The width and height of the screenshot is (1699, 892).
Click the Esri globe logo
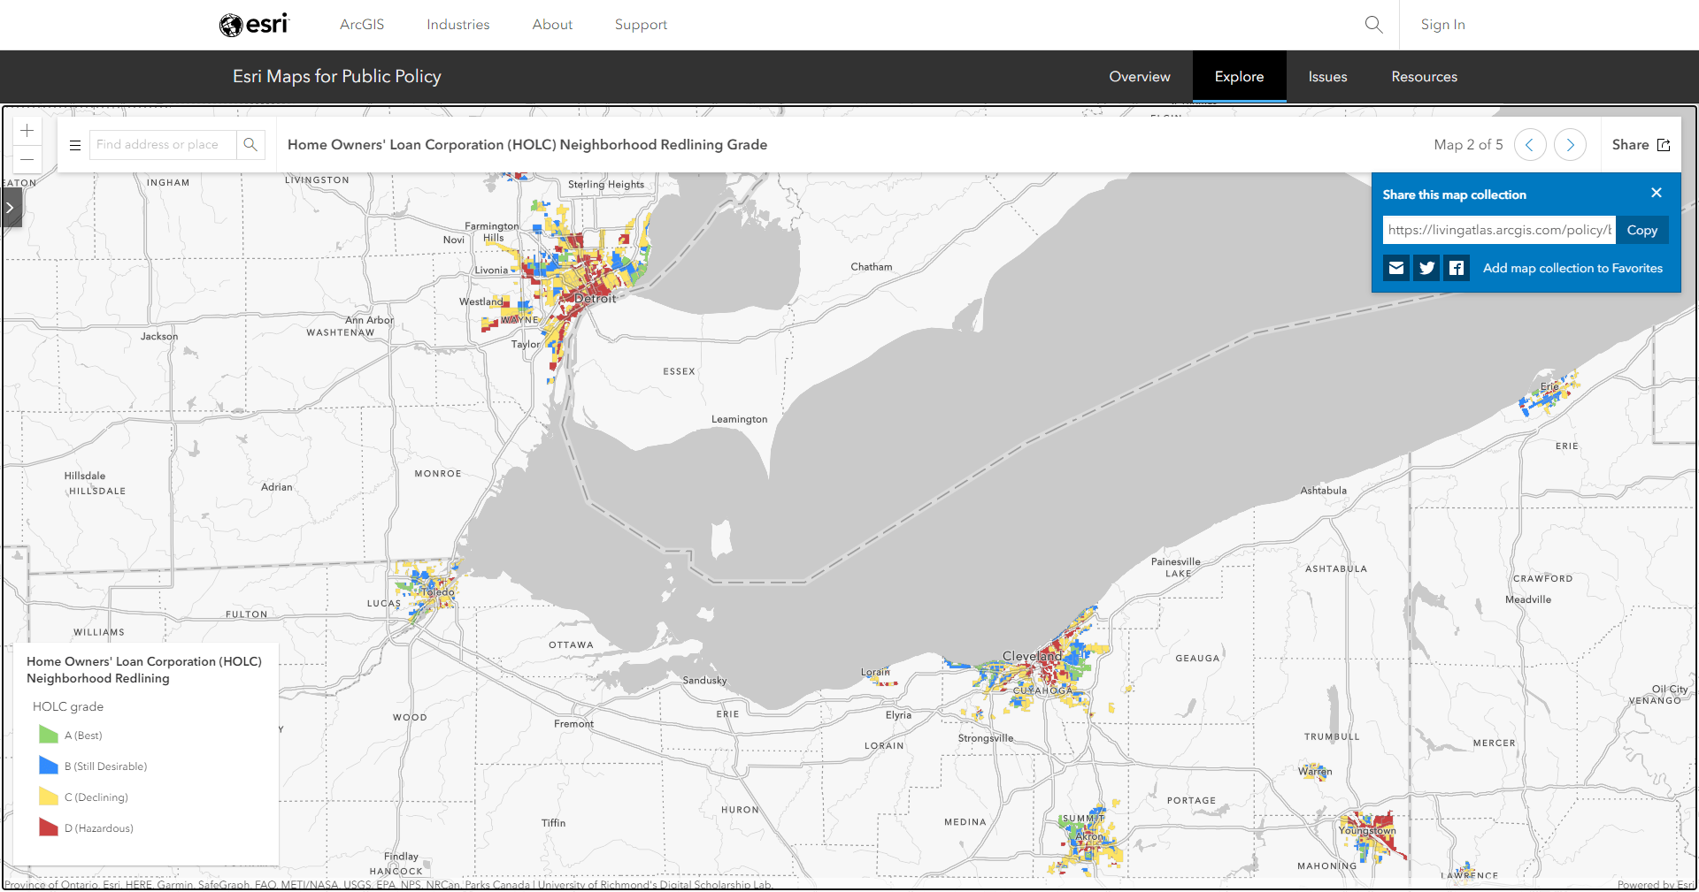tap(254, 25)
